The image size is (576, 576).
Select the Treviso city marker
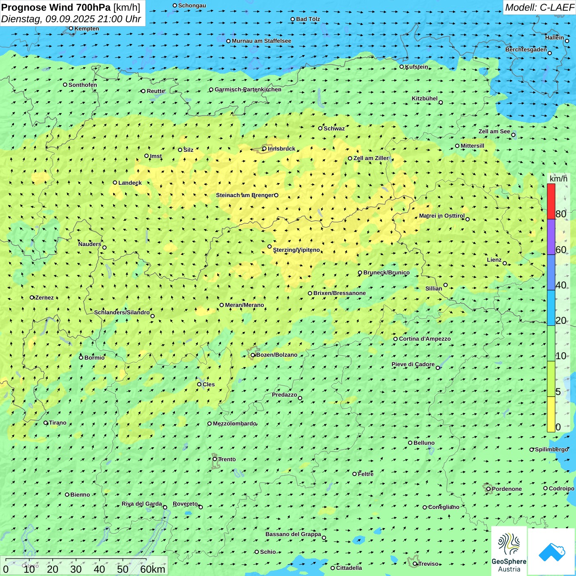[x=415, y=564]
